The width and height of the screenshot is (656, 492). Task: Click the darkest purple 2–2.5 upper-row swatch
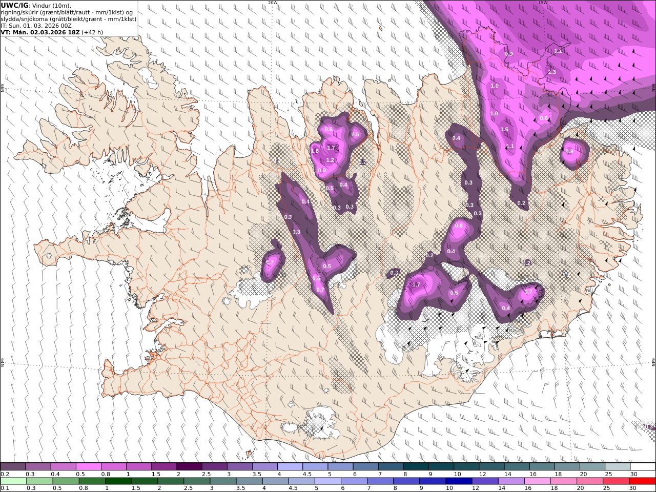point(189,467)
